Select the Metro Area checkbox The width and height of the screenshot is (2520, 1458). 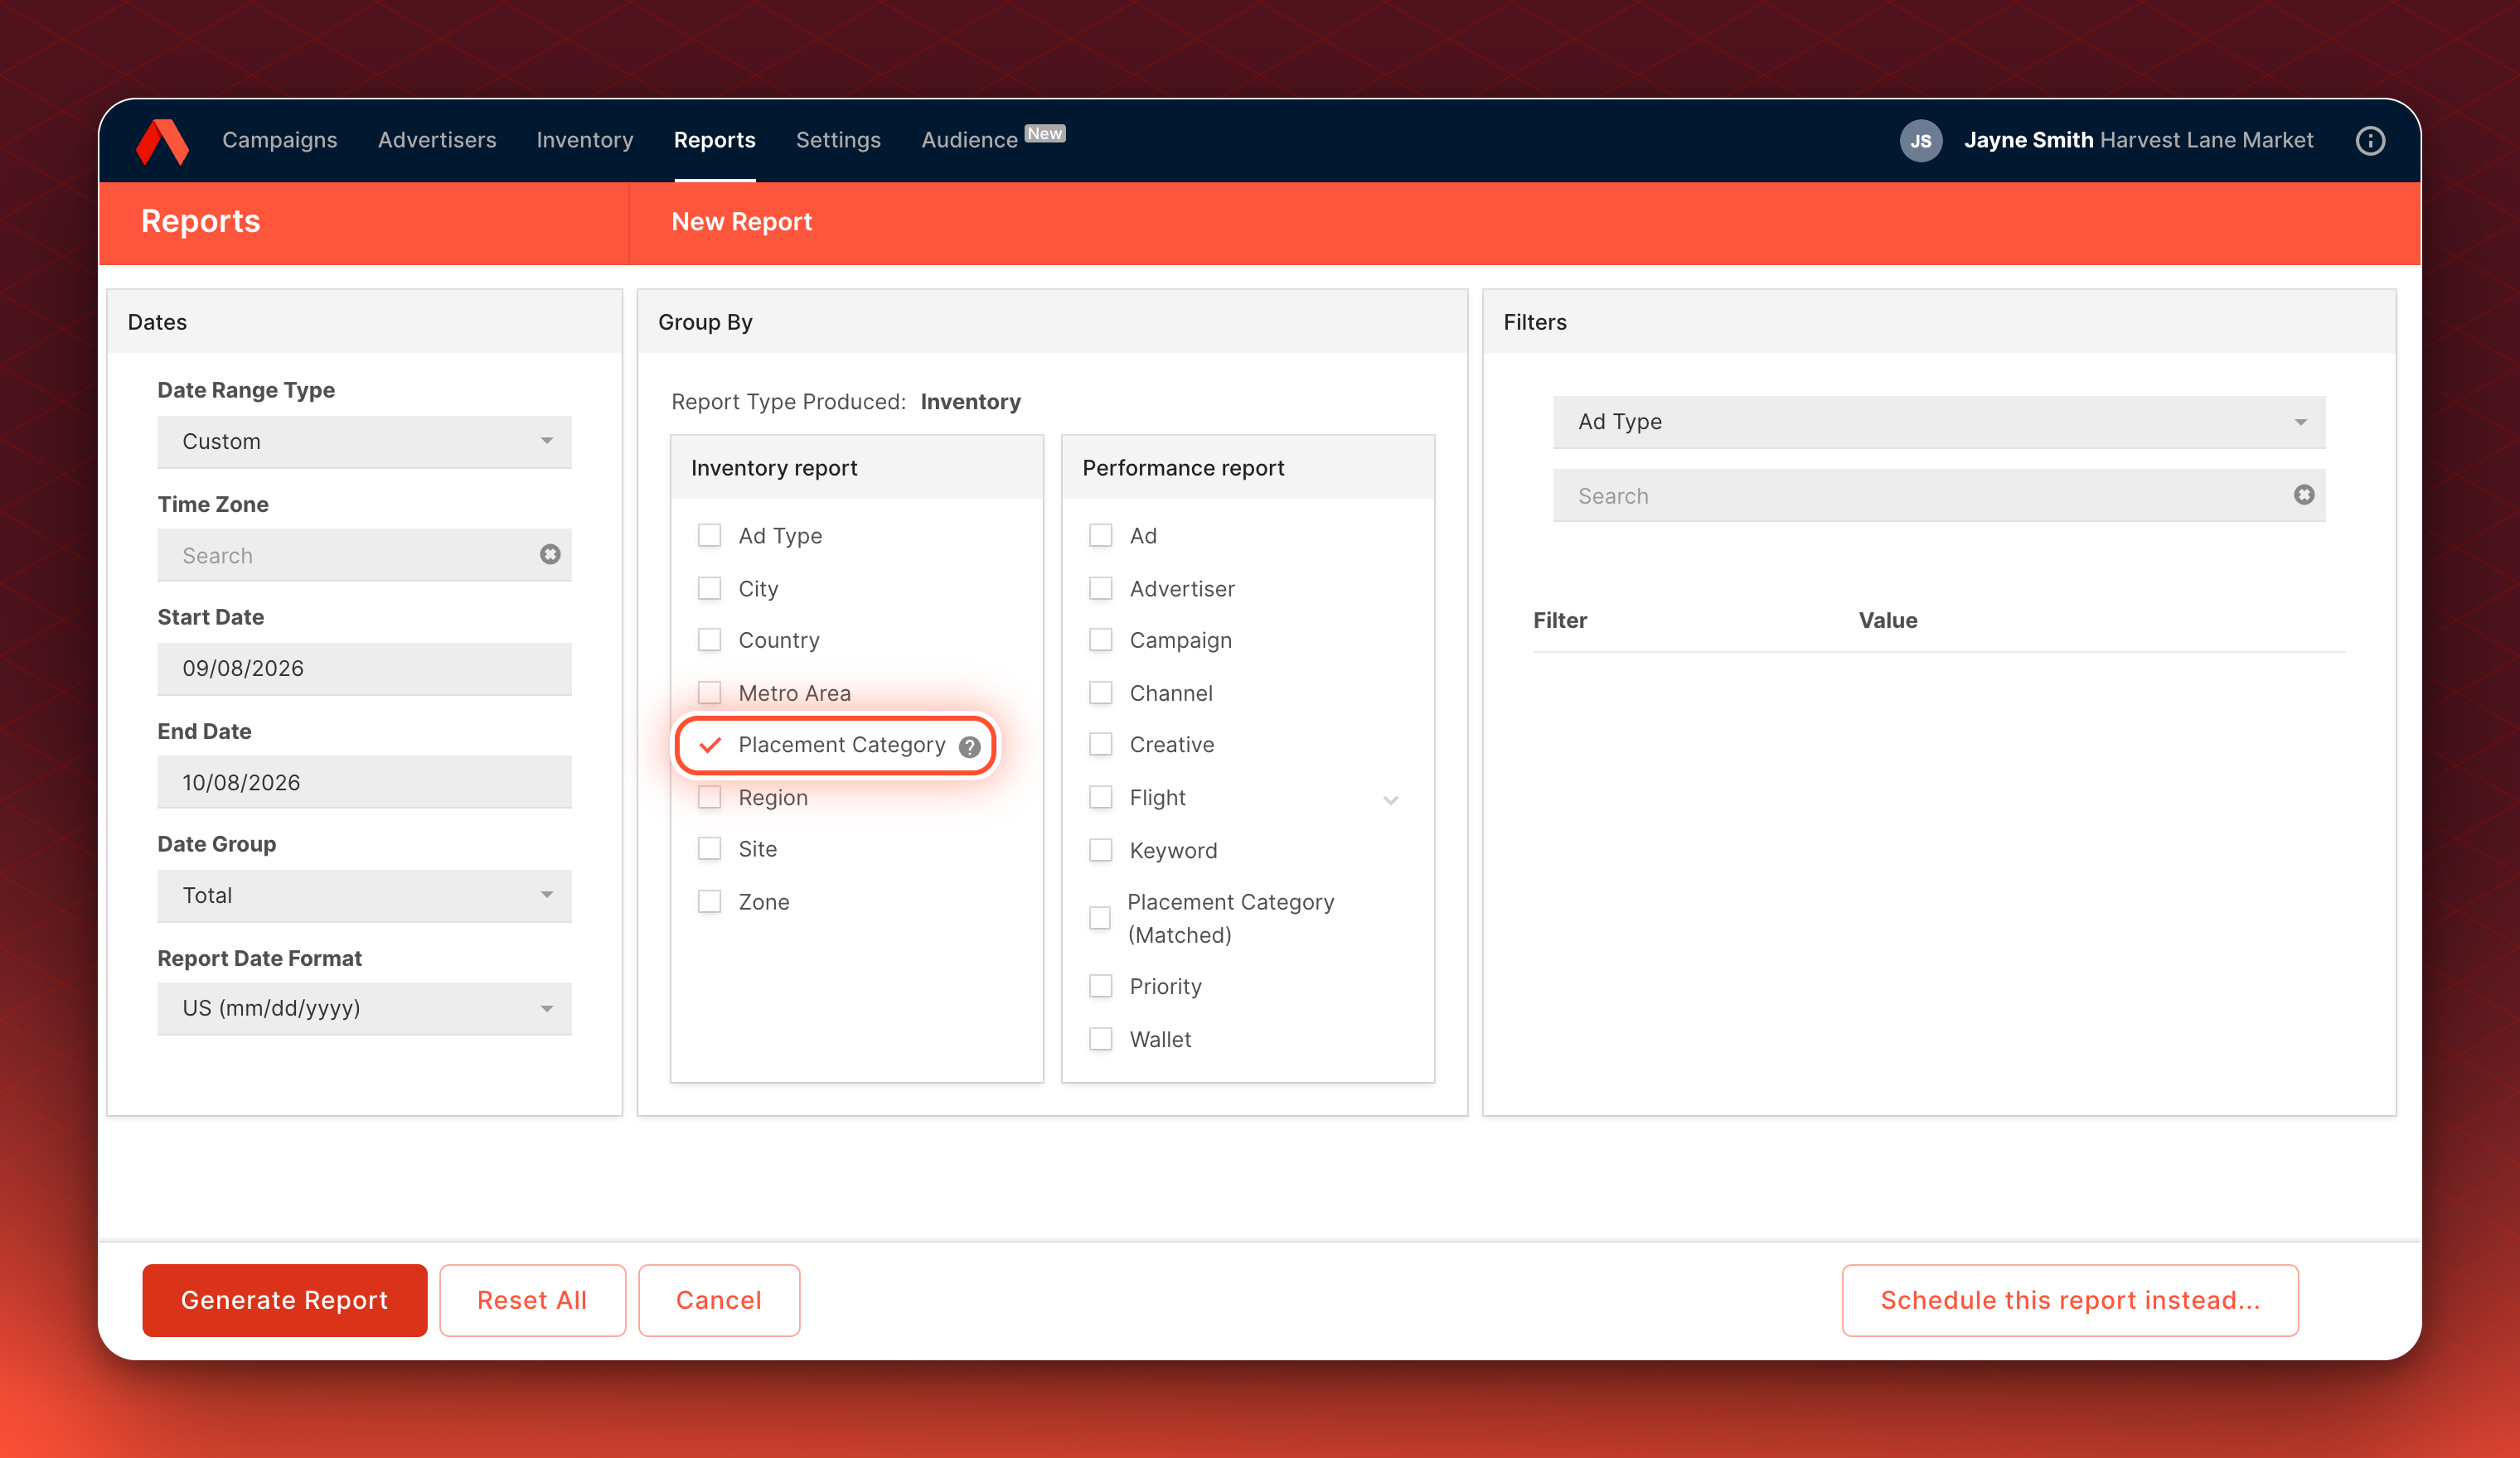click(709, 693)
